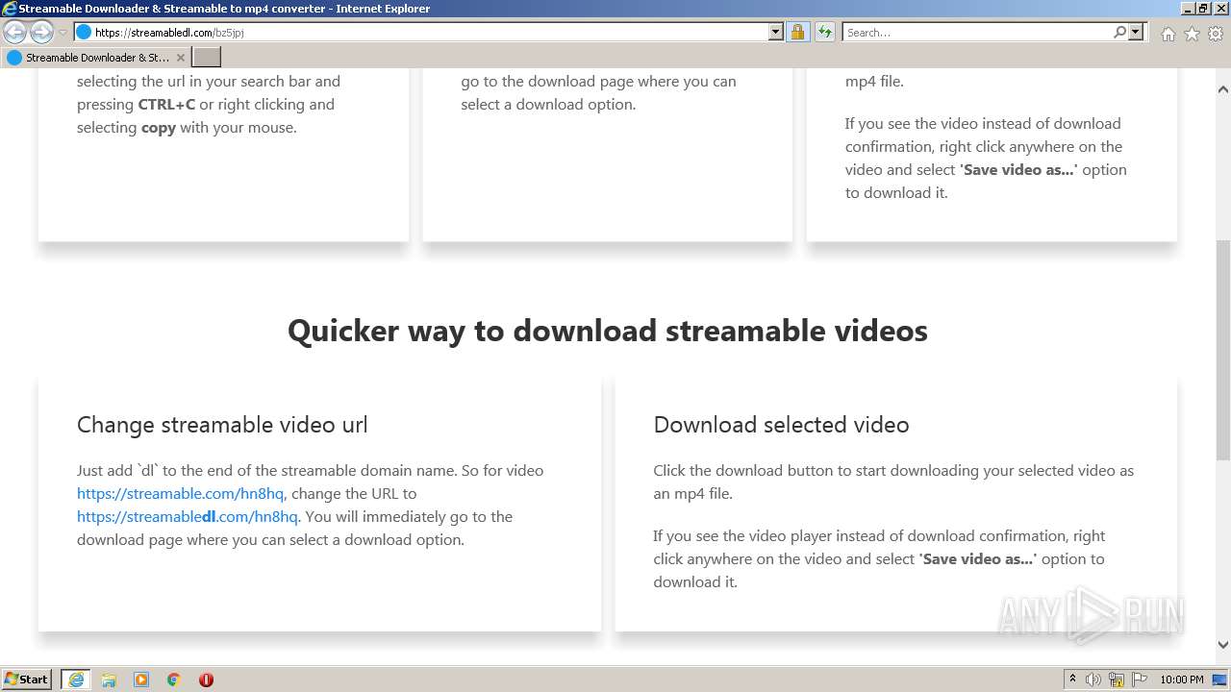
Task: Click the 10:00 PM clock
Action: tap(1181, 680)
